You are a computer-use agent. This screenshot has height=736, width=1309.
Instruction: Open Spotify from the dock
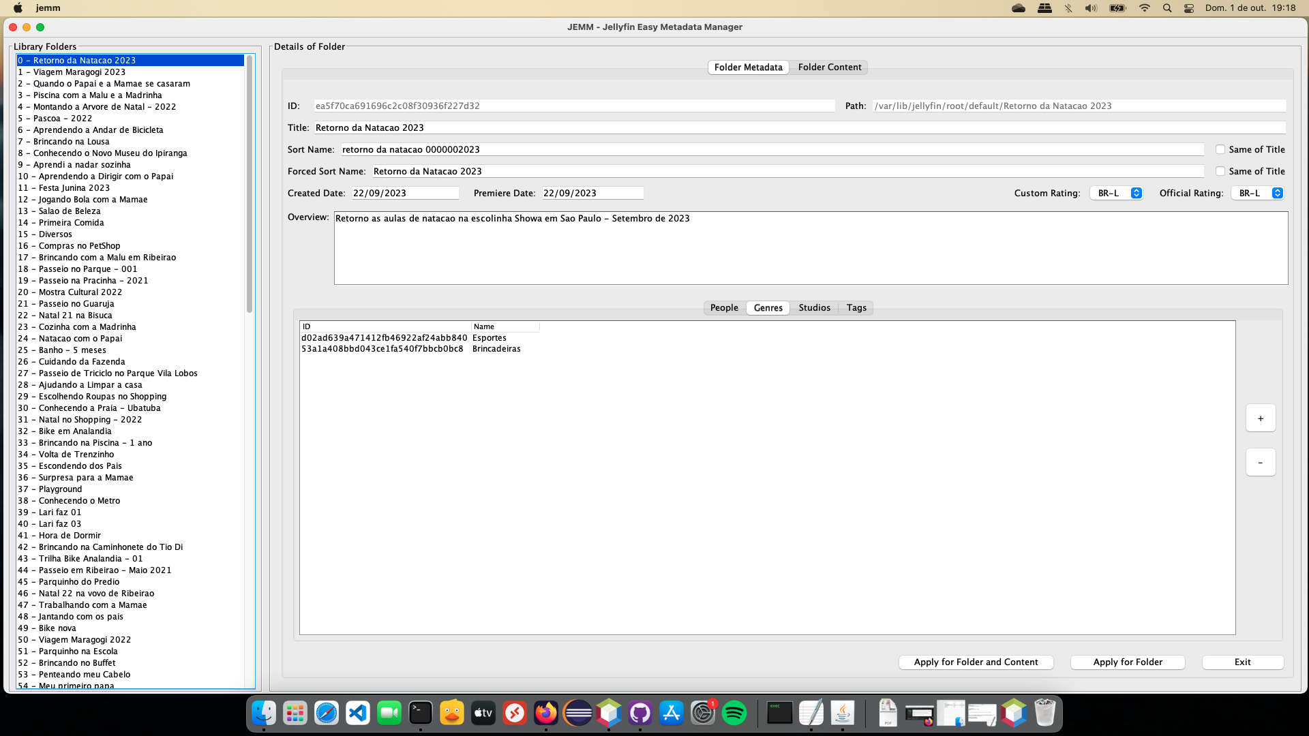point(734,714)
